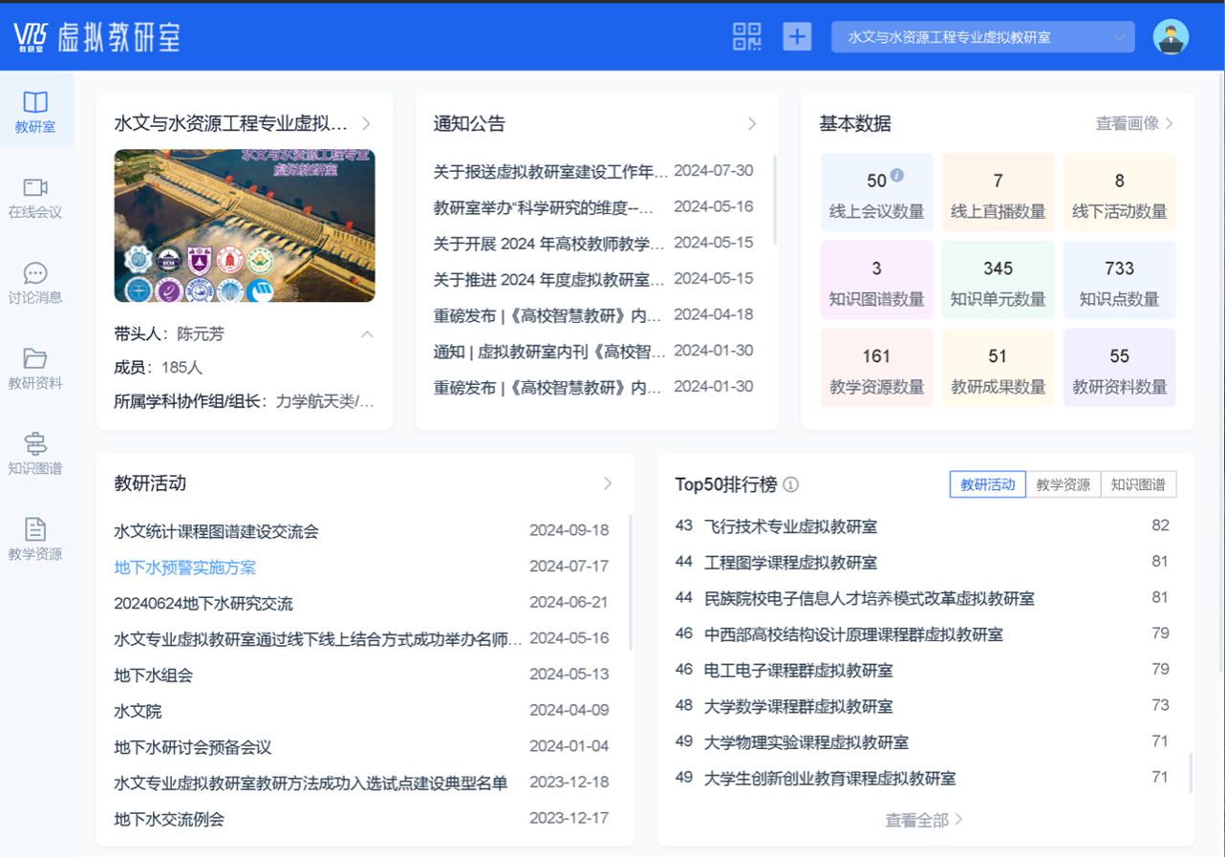
Task: Click 查看画像 link in 基本数据
Action: [1134, 123]
